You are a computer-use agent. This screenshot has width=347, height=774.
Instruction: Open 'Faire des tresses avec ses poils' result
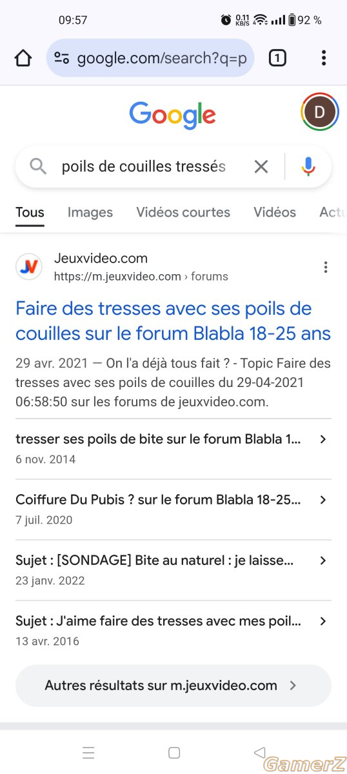point(173,321)
